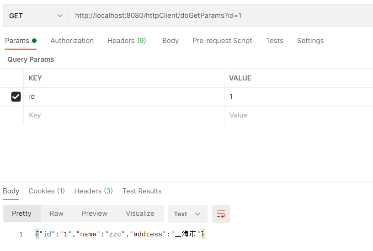Select the Raw response view
Screen dimensions: 373x251
tap(57, 214)
